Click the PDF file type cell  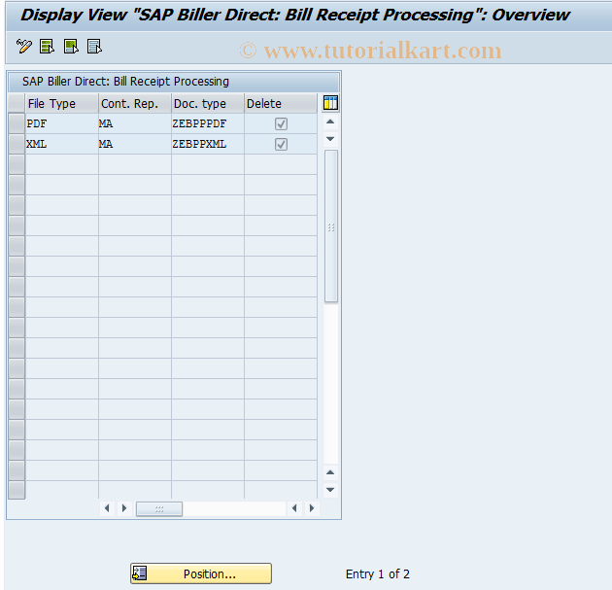pyautogui.click(x=61, y=123)
